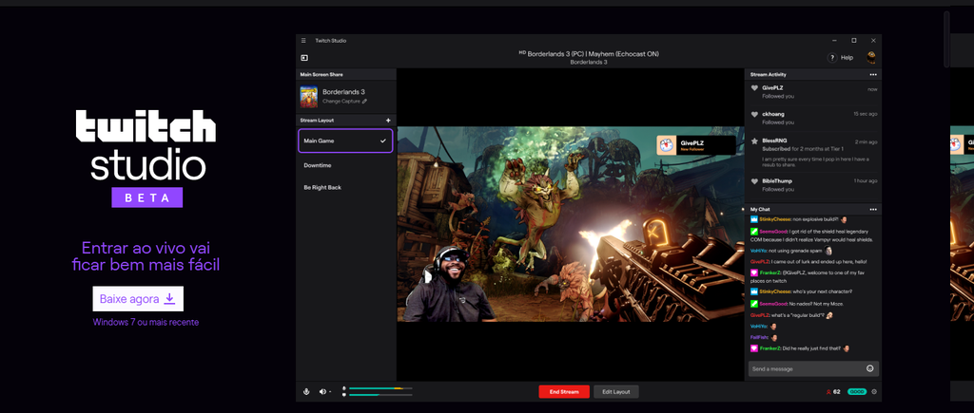This screenshot has height=413, width=974.
Task: Minimize the Twitch Studio window
Action: 833,40
